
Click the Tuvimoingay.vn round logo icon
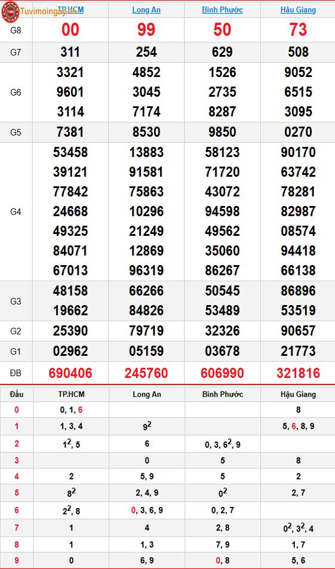(x=10, y=11)
